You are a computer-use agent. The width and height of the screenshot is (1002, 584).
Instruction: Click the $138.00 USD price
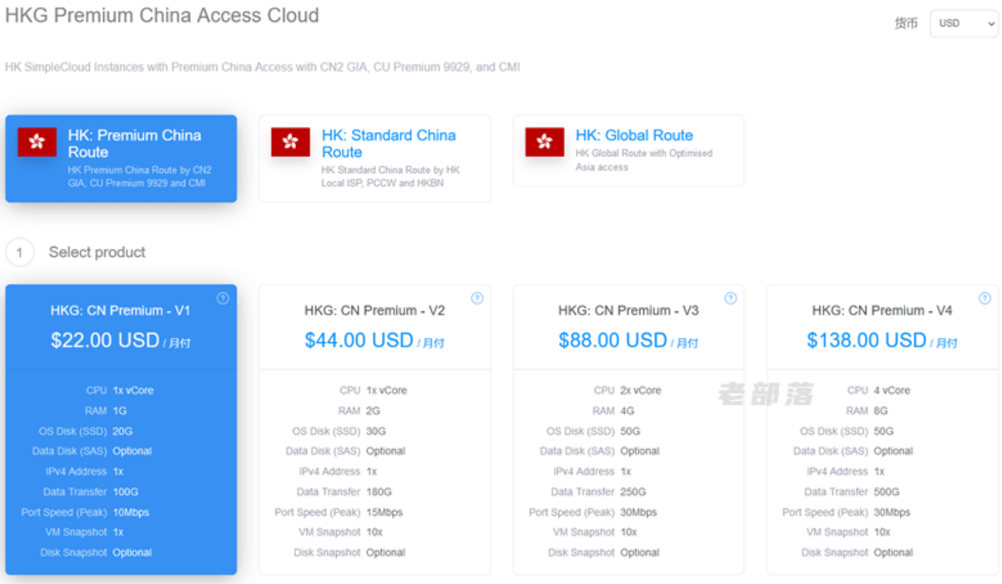tap(866, 340)
